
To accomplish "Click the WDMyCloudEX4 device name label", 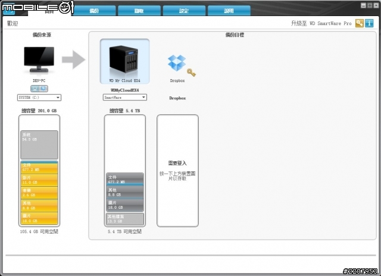I will (124, 90).
